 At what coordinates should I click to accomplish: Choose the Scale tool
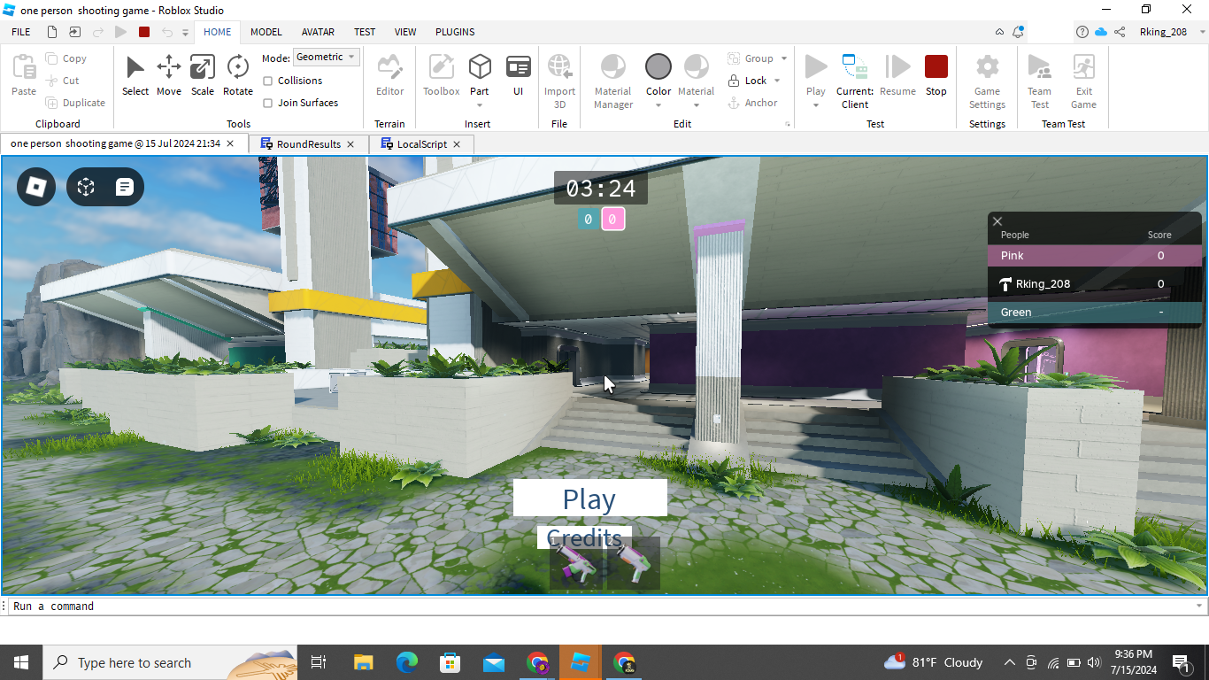(x=202, y=75)
